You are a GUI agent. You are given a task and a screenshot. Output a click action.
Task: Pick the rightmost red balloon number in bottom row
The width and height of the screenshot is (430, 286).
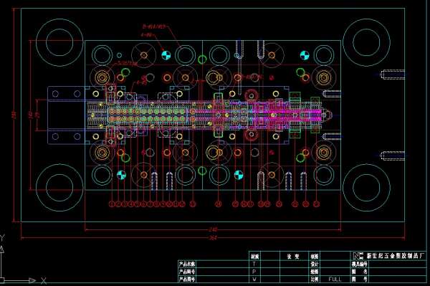tap(317, 204)
